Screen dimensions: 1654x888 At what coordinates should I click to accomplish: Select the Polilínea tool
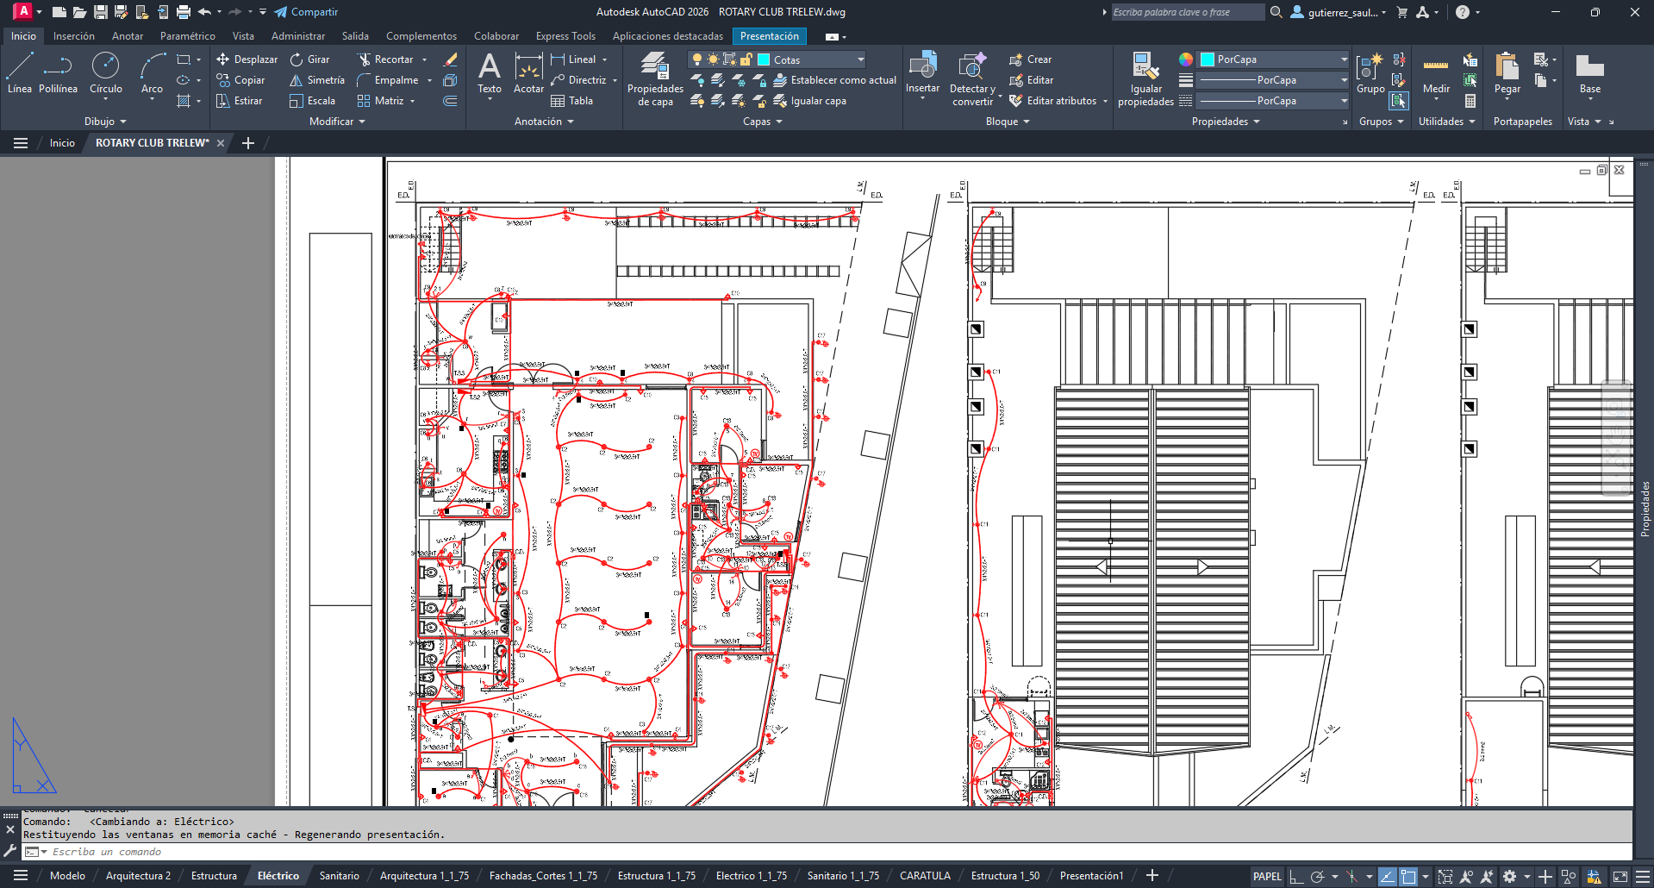point(58,67)
